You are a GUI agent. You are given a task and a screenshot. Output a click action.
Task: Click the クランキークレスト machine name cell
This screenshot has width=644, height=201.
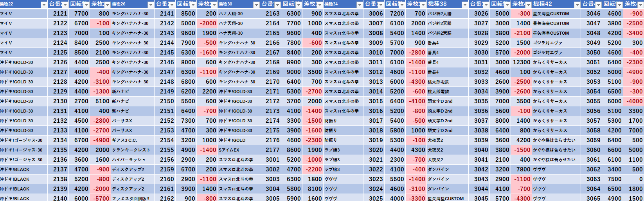[x=133, y=150]
